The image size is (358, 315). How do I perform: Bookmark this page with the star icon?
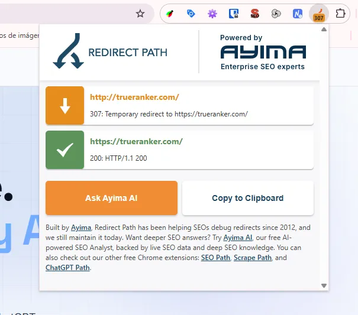(140, 14)
